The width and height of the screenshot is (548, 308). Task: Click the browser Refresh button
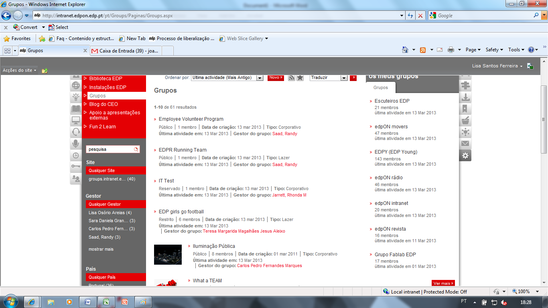[410, 16]
